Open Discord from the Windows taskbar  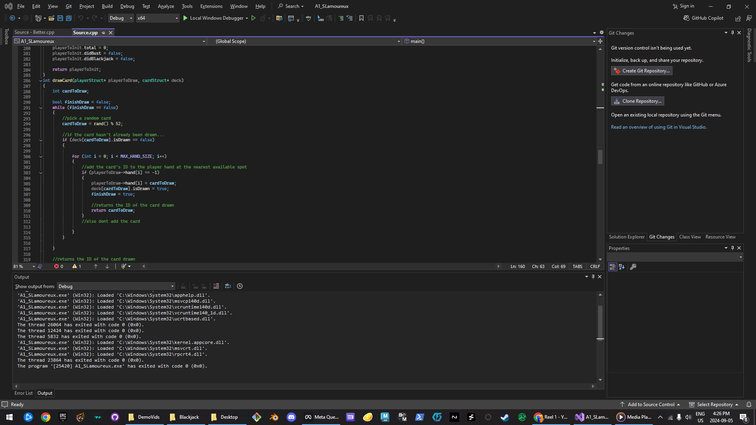291,417
